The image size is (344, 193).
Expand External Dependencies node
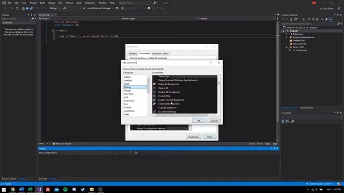click(286, 38)
